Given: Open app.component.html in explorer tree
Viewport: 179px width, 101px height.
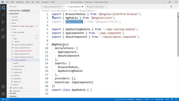Looking at the screenshot, I should click(23, 51).
